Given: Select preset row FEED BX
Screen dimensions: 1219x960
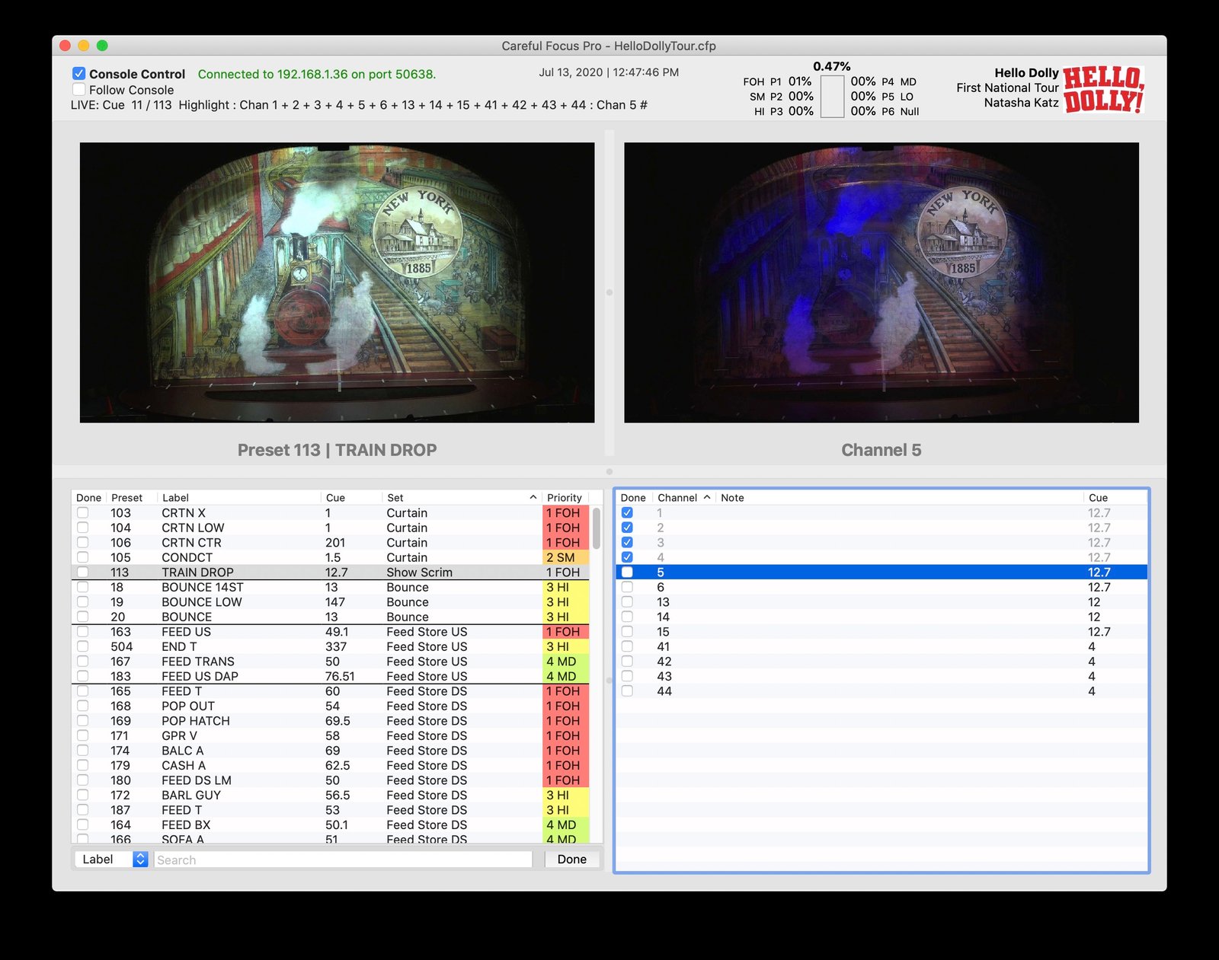Looking at the screenshot, I should 331,824.
